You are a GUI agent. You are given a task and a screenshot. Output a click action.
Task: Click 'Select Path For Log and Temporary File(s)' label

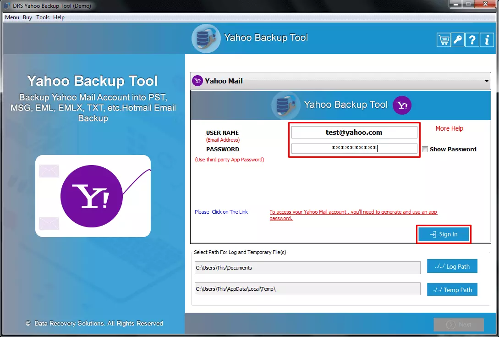[x=240, y=252]
